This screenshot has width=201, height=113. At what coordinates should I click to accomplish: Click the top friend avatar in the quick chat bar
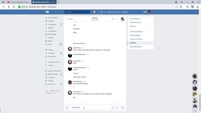pyautogui.click(x=195, y=76)
